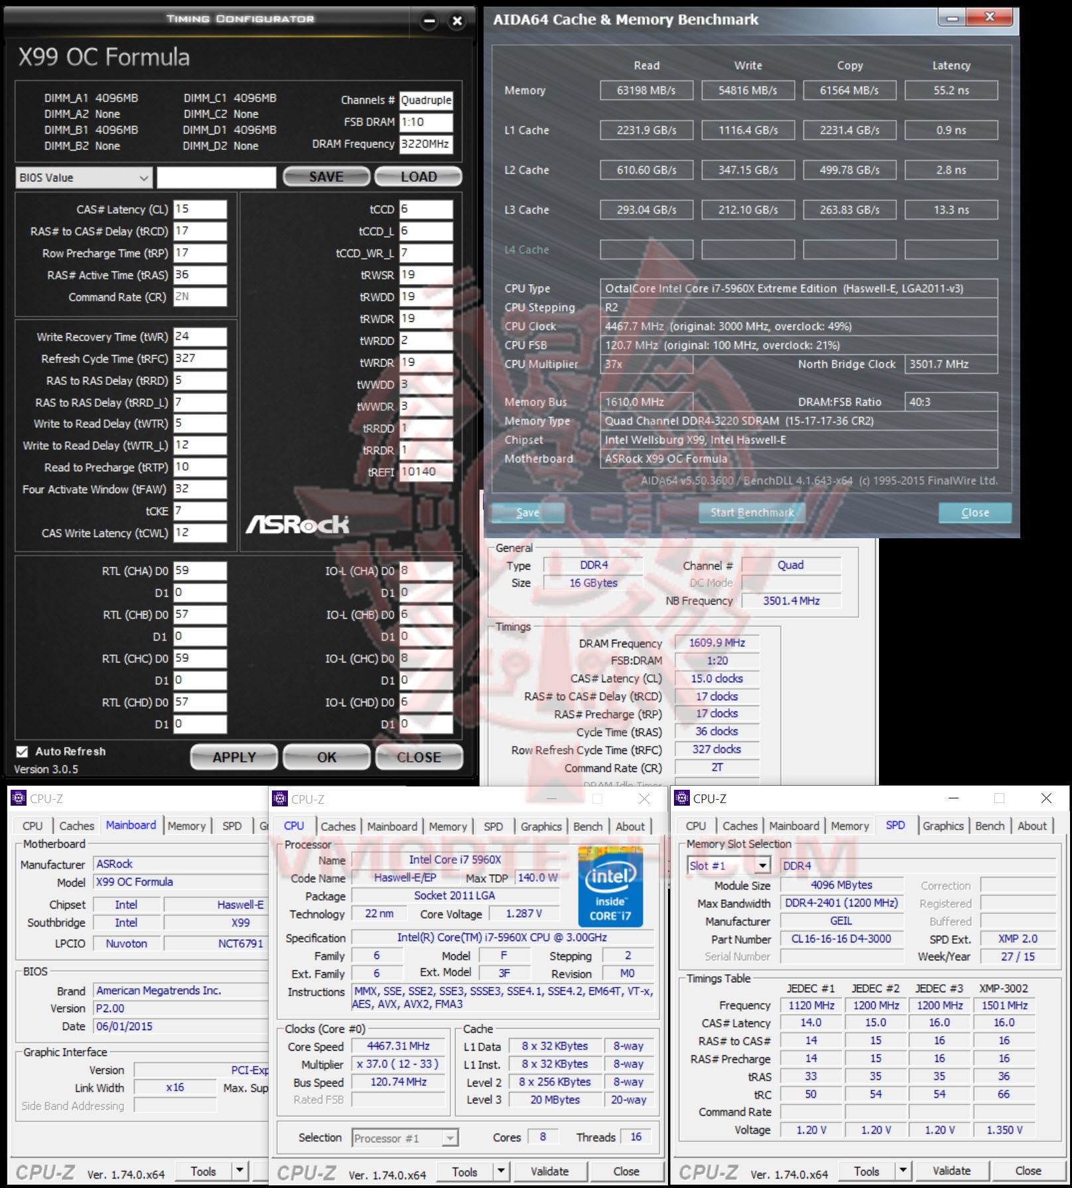
Task: Click Close button at bottom of AIDA64 window
Action: pyautogui.click(x=975, y=512)
